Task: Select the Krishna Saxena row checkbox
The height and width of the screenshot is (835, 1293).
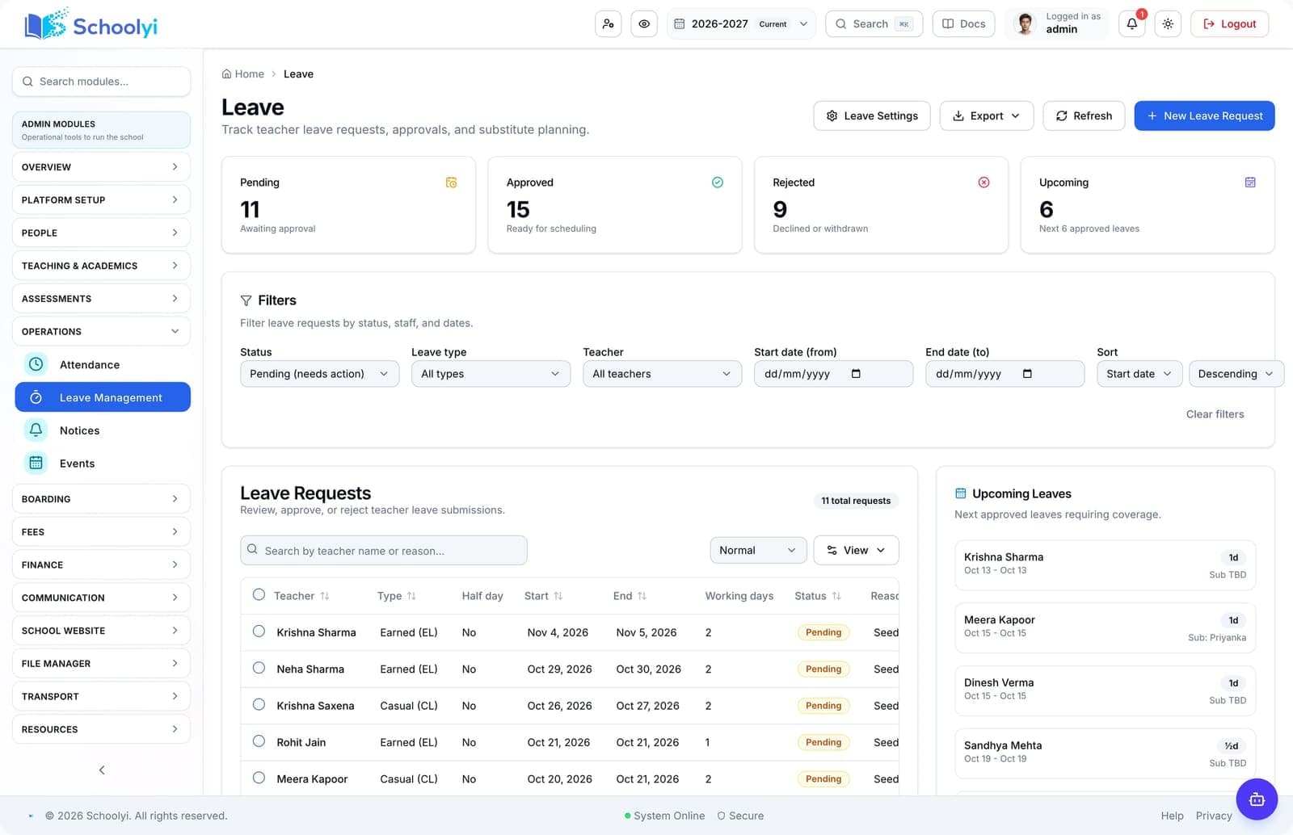Action: (259, 704)
